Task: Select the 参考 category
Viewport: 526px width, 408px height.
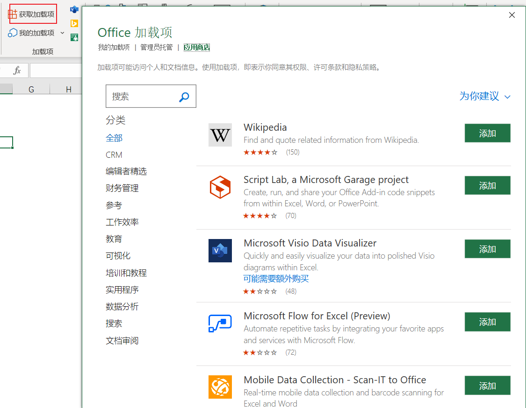Action: click(114, 205)
